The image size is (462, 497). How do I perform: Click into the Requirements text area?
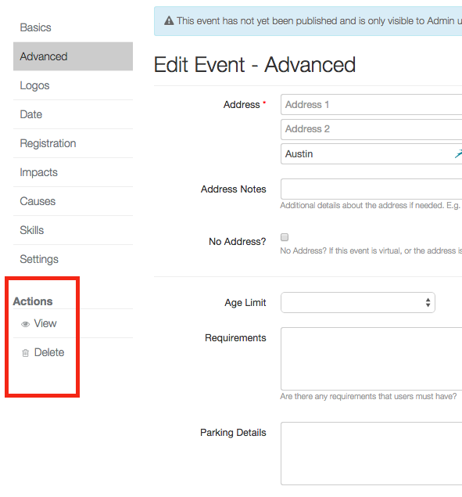[371, 358]
